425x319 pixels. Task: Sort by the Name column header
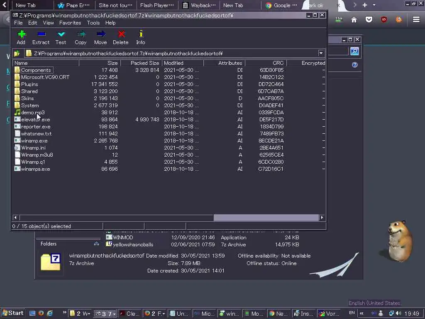click(46, 63)
